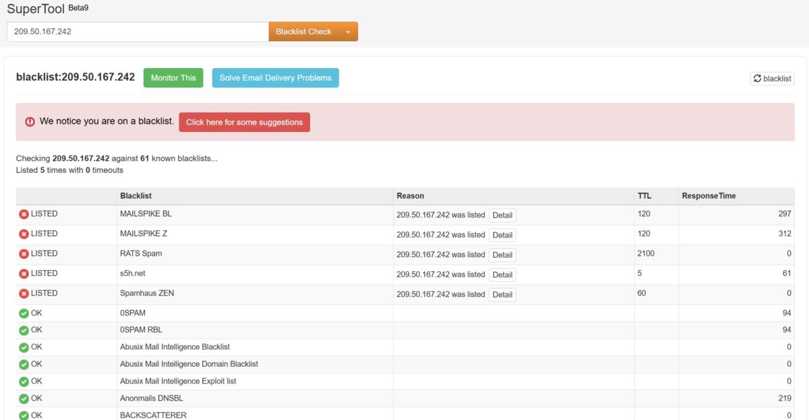Click the response time 312 for MAILSPIKE Z

click(x=784, y=234)
